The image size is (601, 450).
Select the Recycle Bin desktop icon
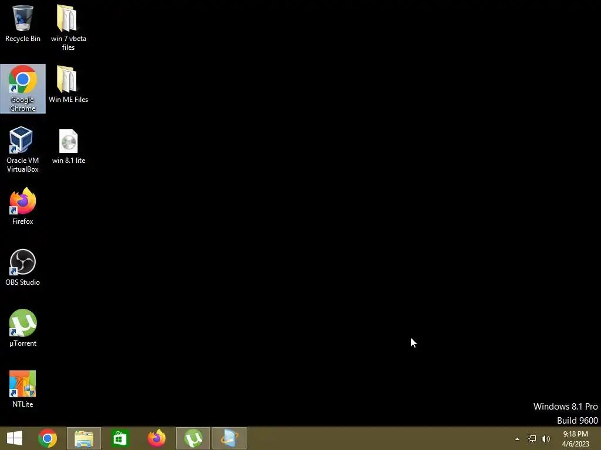point(23,23)
